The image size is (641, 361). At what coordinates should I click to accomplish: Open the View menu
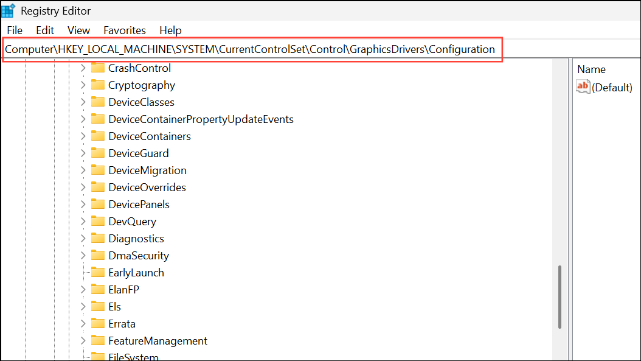click(78, 30)
